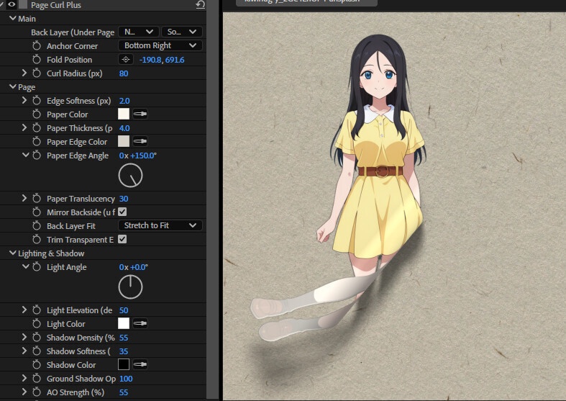Pick Paper Color with the eyedropper

pos(140,114)
